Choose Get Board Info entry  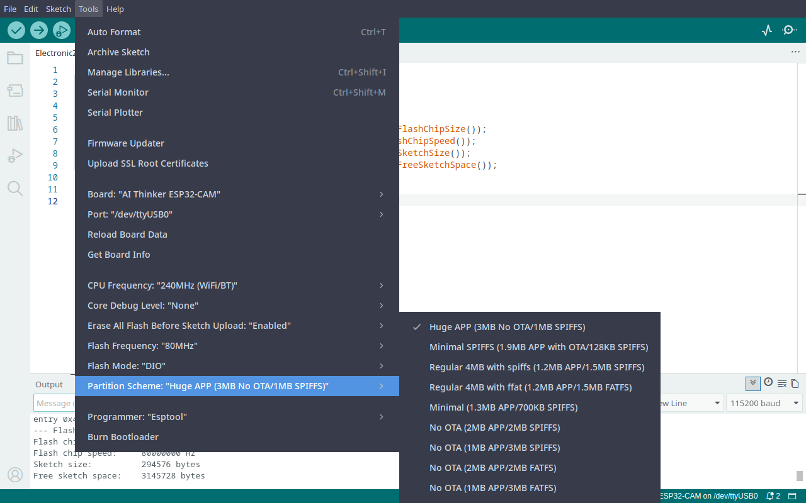pos(237,255)
